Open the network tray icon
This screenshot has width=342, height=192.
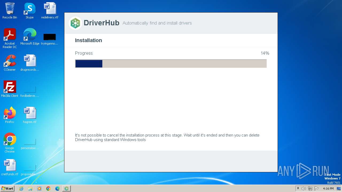pyautogui.click(x=310, y=189)
